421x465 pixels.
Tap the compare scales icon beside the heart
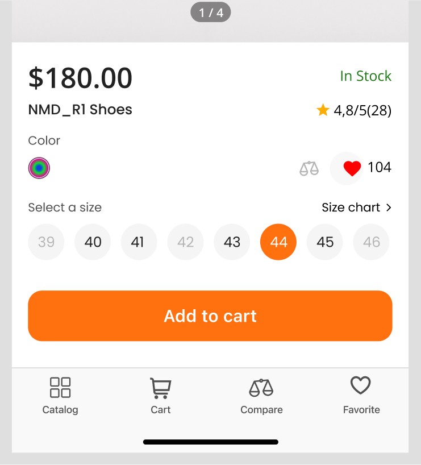(x=309, y=168)
